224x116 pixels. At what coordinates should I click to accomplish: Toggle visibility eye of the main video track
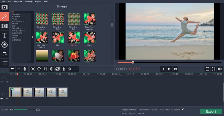2,98
